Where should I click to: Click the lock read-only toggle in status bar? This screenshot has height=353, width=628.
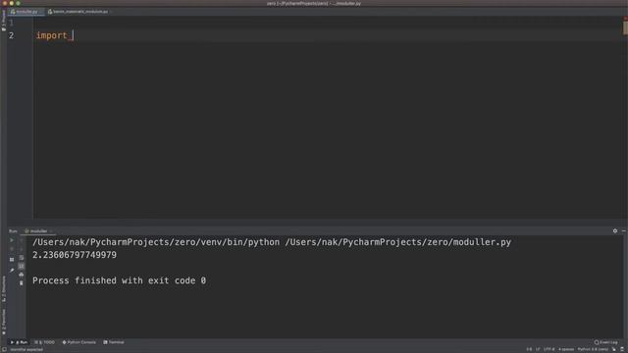(x=614, y=349)
